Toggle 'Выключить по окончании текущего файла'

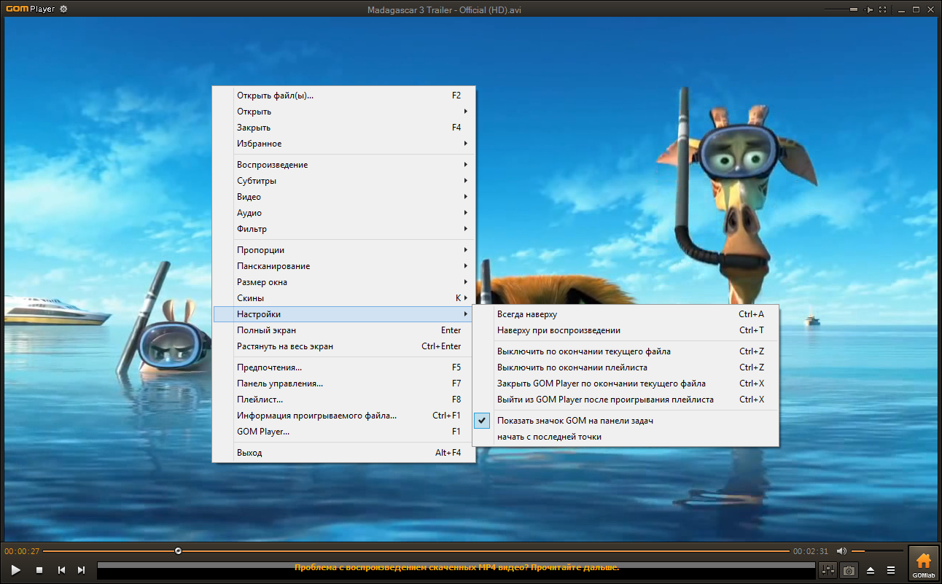626,351
